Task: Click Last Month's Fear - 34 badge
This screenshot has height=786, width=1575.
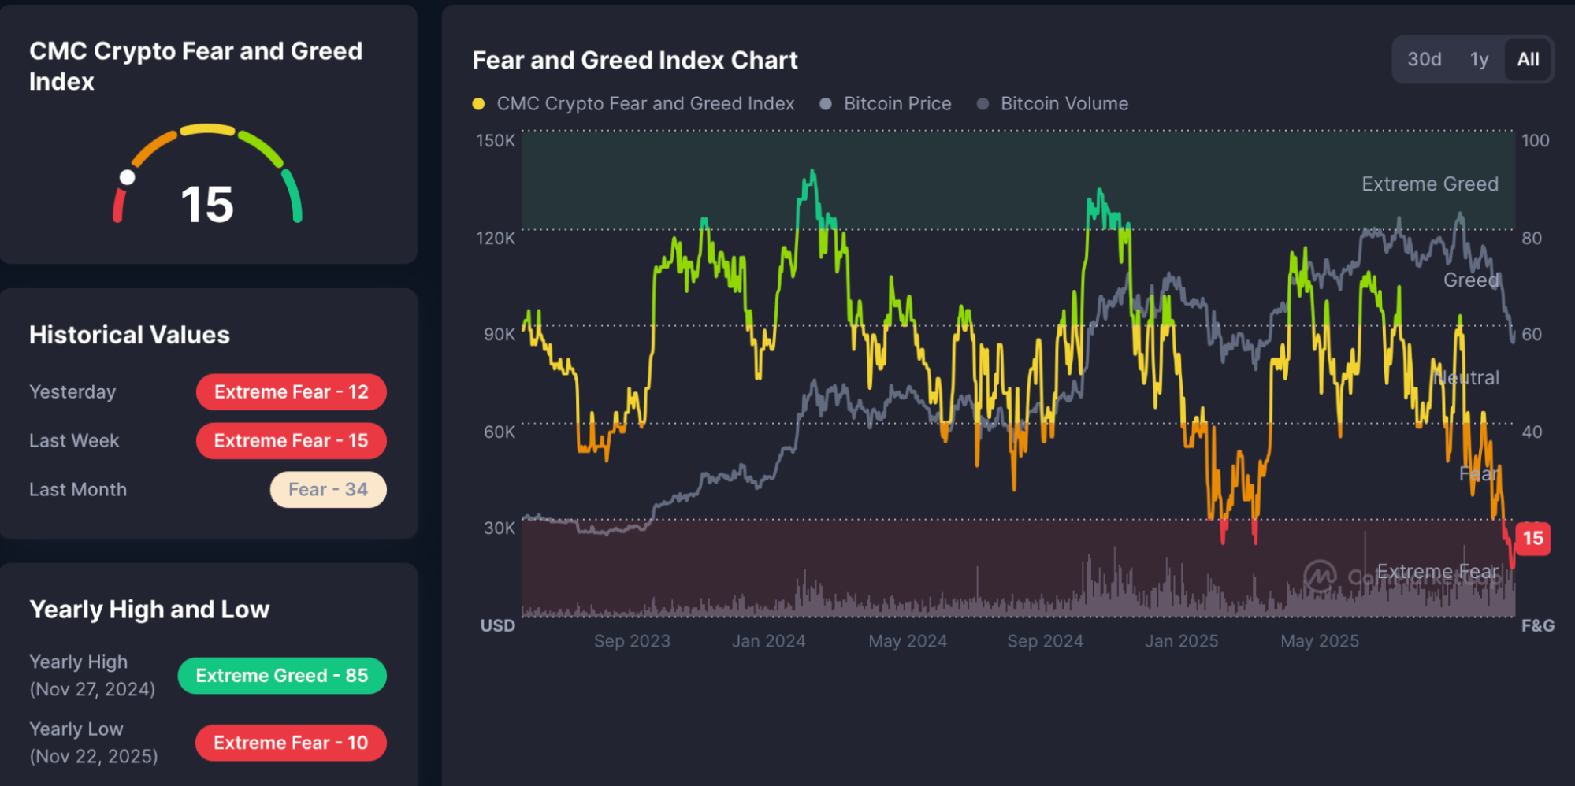Action: click(328, 490)
